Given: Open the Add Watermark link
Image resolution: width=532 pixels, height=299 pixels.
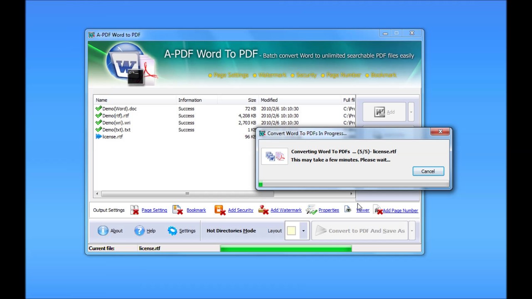Looking at the screenshot, I should 286,210.
